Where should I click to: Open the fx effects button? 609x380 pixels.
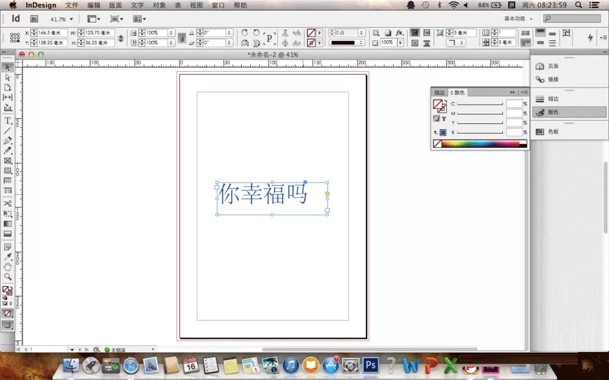coord(400,33)
